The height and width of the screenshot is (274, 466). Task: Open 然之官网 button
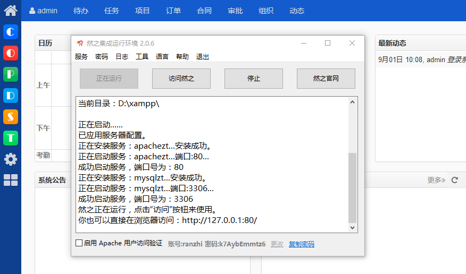pyautogui.click(x=326, y=79)
